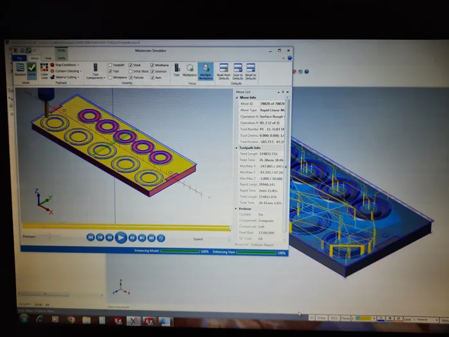
Task: Click the Move List vertical scrollbar
Action: pos(287,165)
